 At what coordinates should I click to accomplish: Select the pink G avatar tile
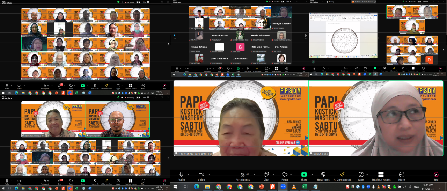click(x=240, y=47)
